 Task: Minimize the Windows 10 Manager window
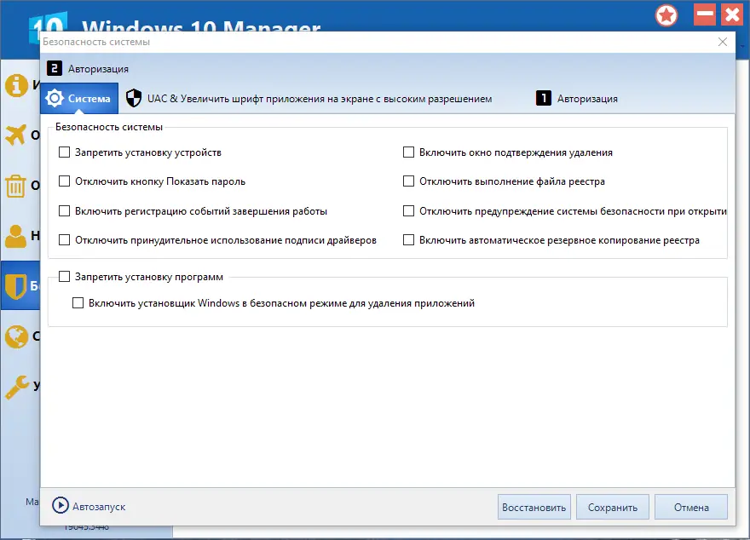[x=705, y=14]
